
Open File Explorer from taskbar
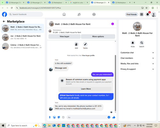[x=49, y=125]
